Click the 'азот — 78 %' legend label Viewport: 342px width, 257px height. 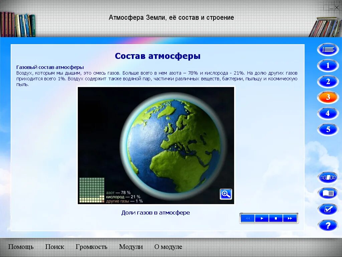coord(118,192)
